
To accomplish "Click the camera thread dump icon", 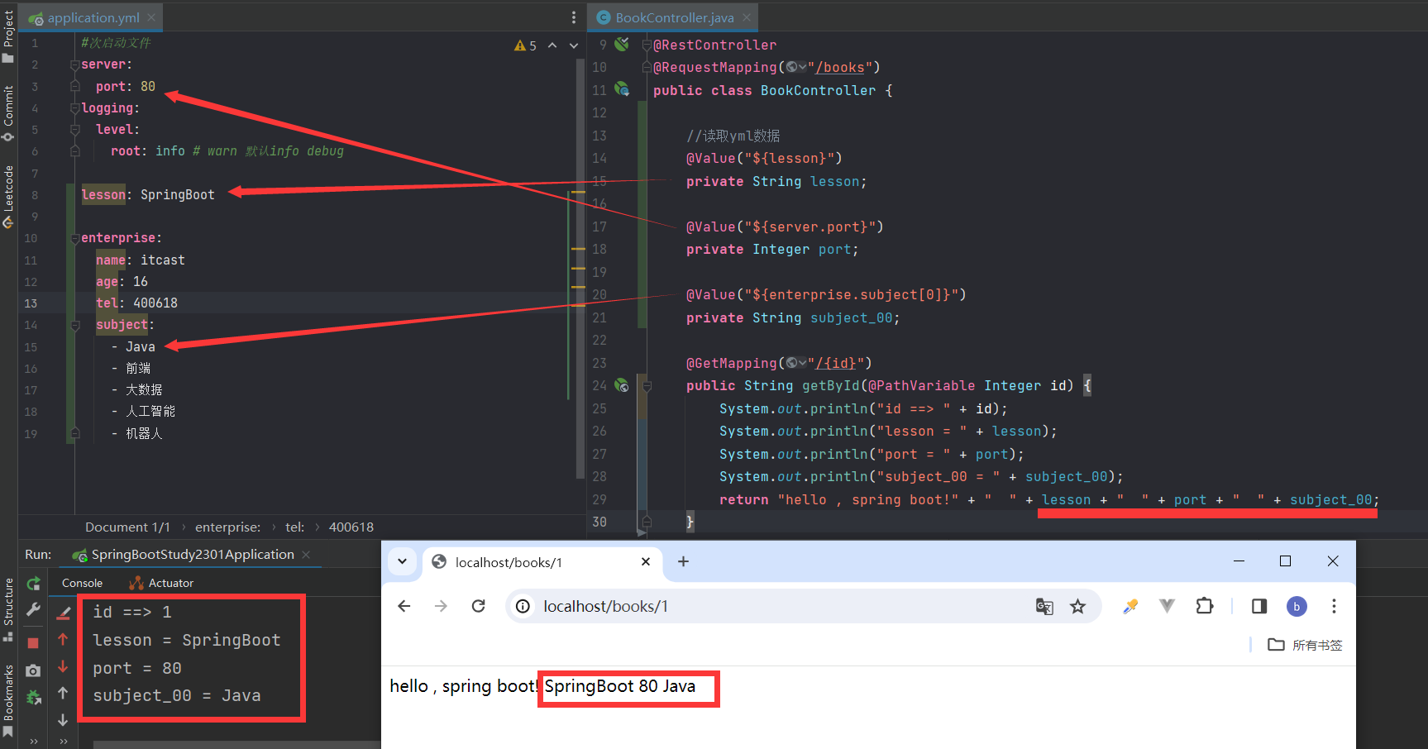I will coord(33,670).
